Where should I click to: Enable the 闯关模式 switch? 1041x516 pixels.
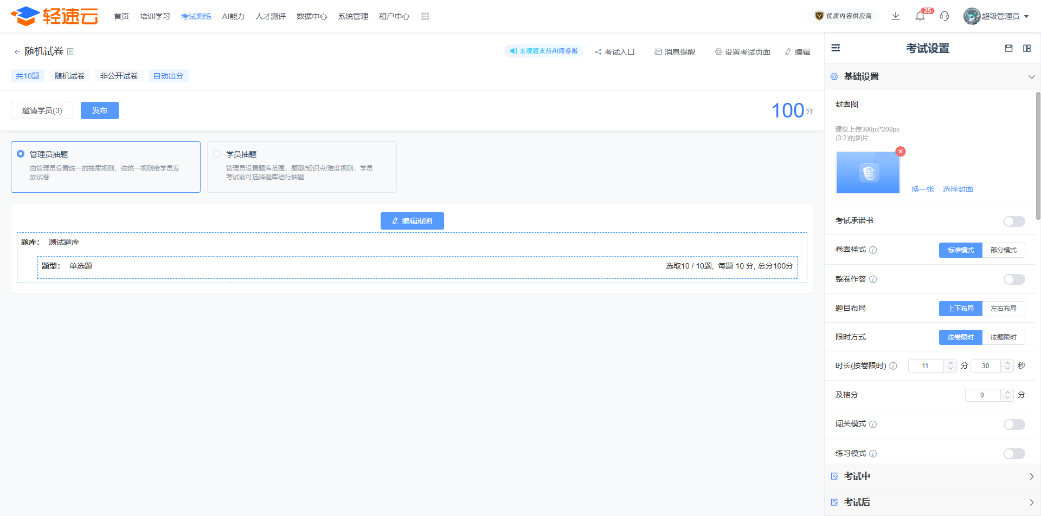coord(1013,424)
